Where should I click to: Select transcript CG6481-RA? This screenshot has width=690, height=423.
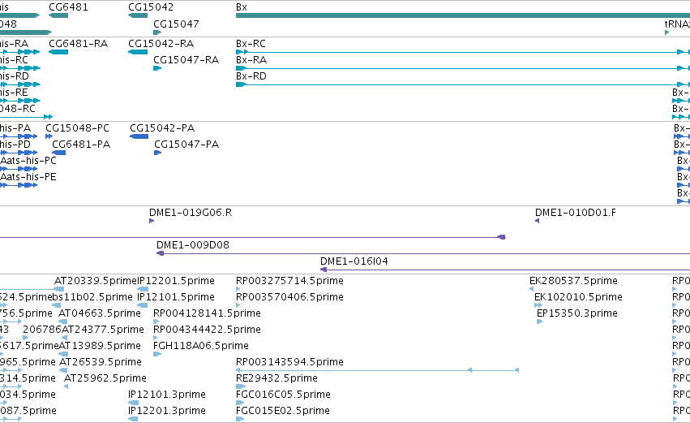[79, 44]
